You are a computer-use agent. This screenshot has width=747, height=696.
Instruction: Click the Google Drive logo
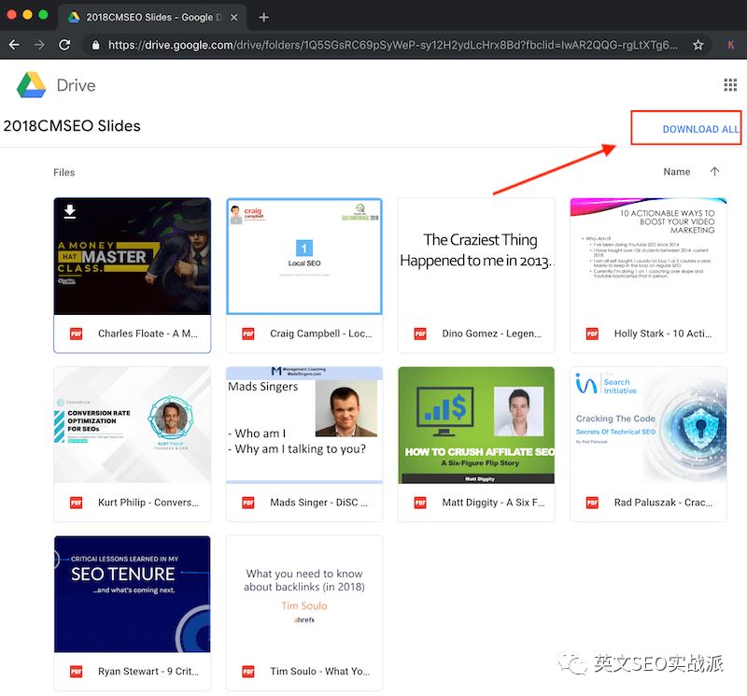(32, 85)
